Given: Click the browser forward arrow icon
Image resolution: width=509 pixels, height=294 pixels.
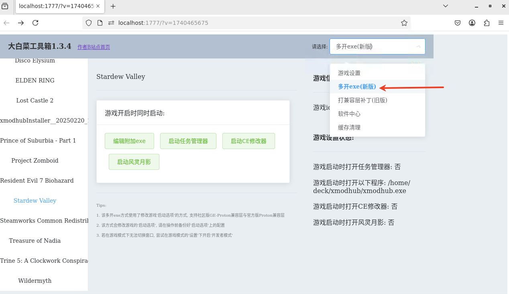Looking at the screenshot, I should point(21,23).
